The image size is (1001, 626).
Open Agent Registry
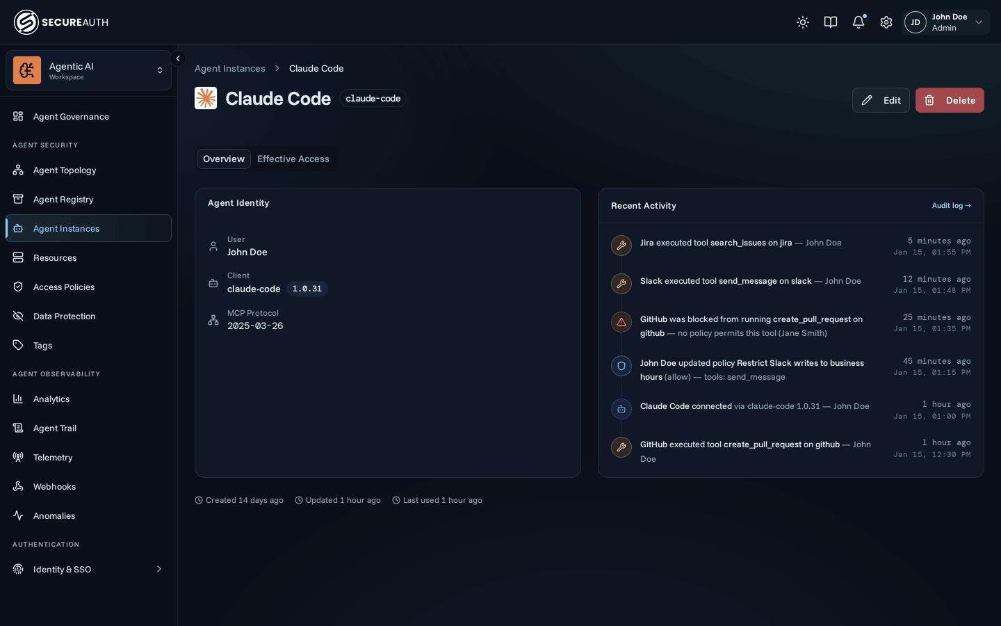(88, 199)
